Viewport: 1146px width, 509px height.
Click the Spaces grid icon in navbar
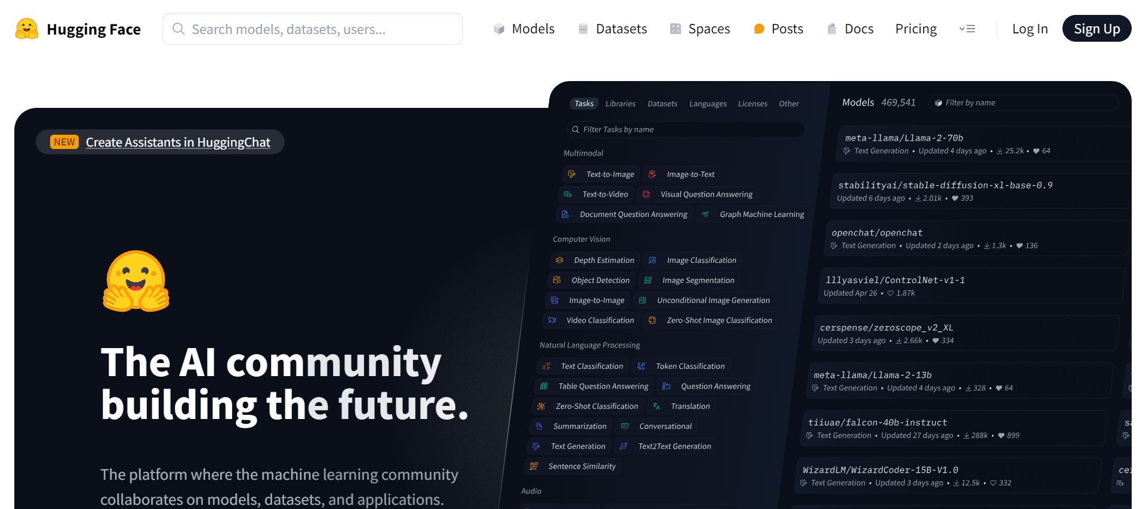[676, 29]
